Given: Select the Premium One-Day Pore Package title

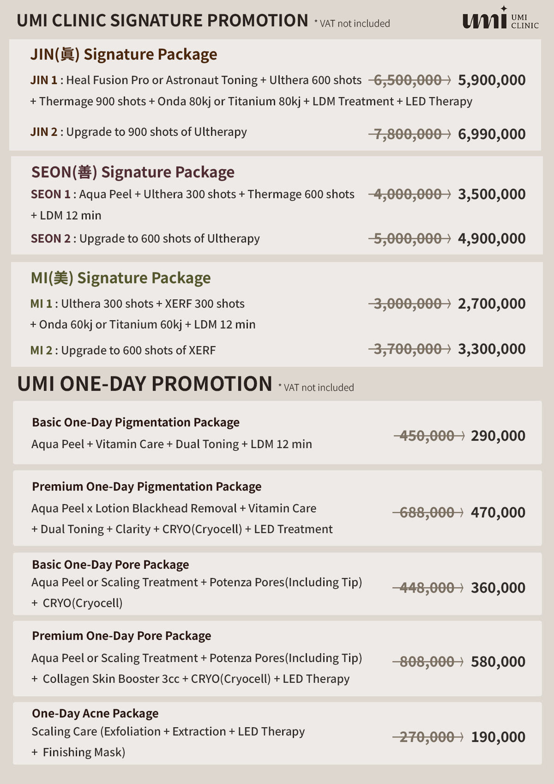Looking at the screenshot, I should click(121, 636).
